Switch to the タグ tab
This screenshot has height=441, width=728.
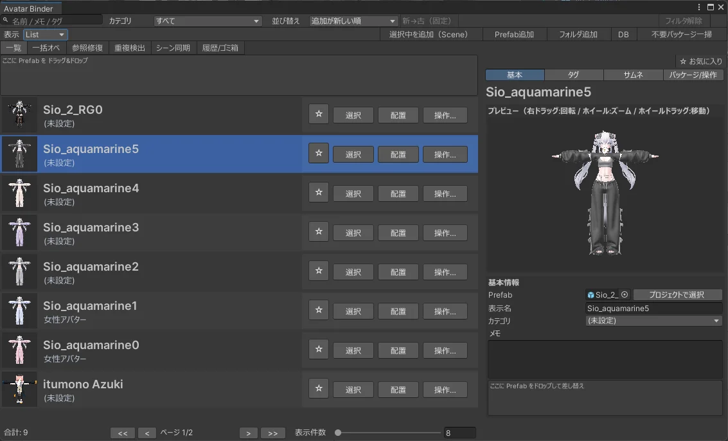pyautogui.click(x=573, y=75)
